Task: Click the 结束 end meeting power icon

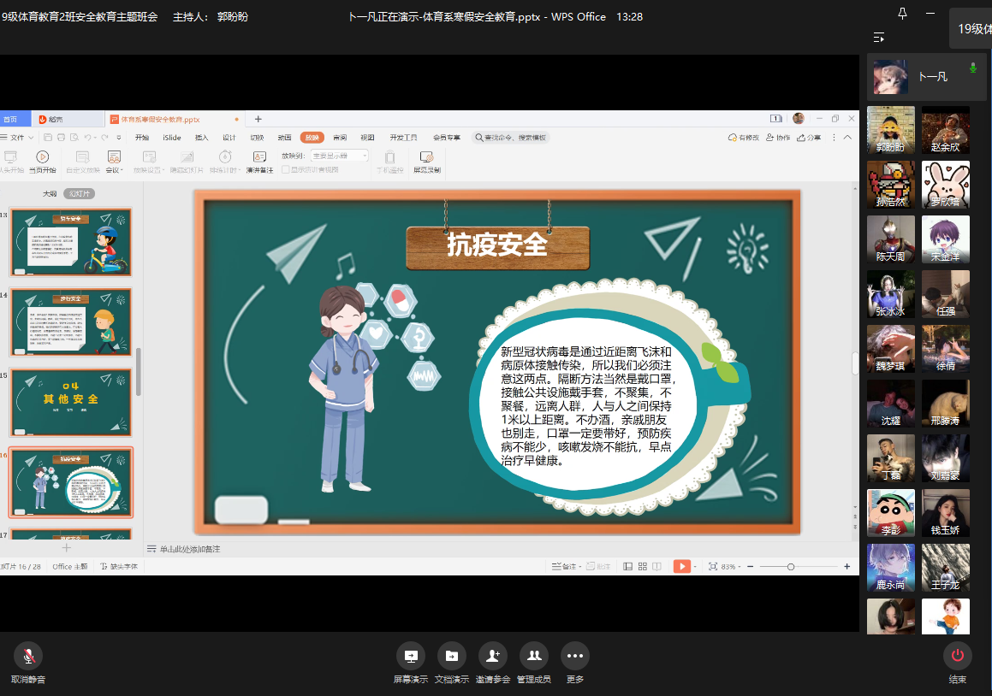Action: (957, 656)
